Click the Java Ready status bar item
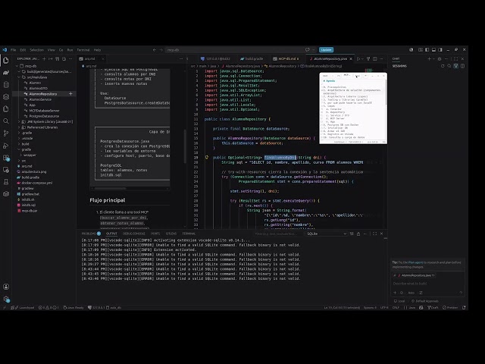Image resolution: width=485 pixels, height=364 pixels. 74,308
